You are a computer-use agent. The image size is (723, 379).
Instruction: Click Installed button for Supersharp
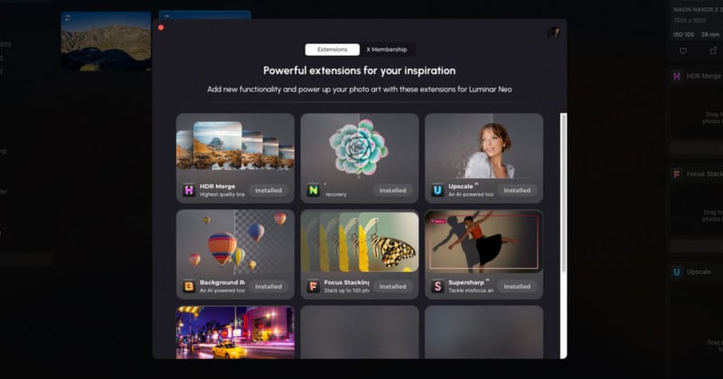tap(517, 286)
